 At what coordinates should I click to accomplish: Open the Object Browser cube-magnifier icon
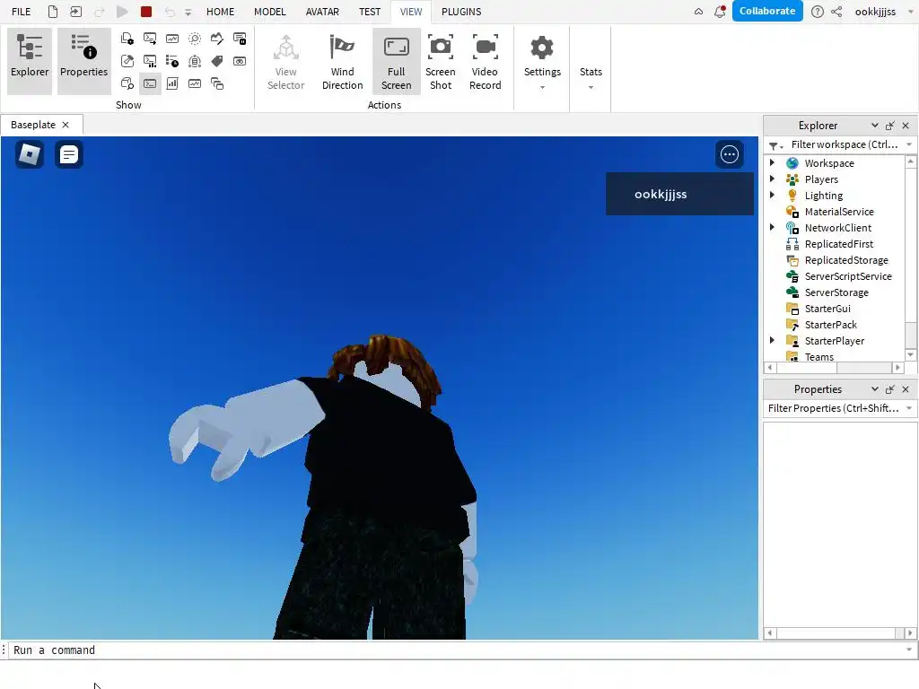127,83
